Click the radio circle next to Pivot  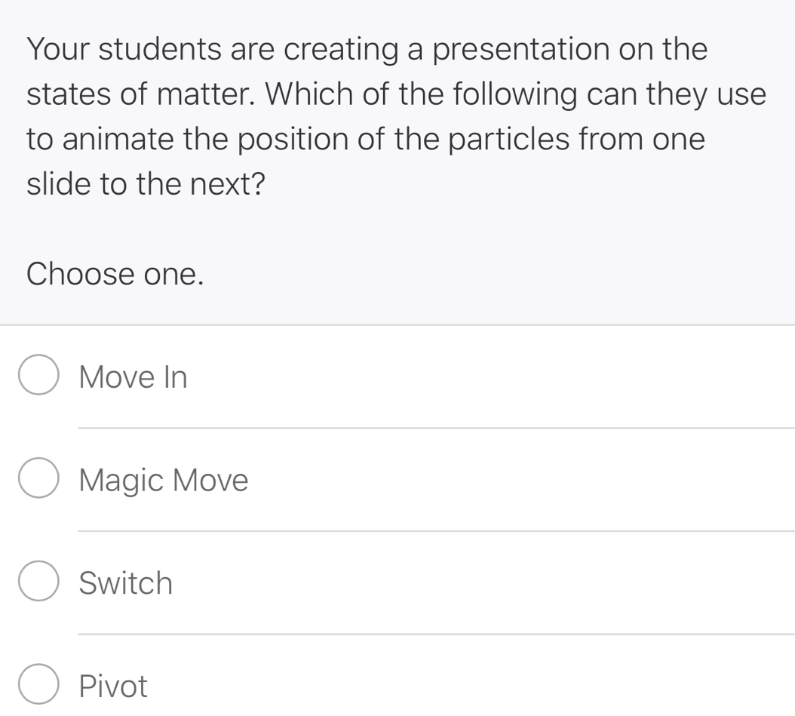tap(38, 684)
